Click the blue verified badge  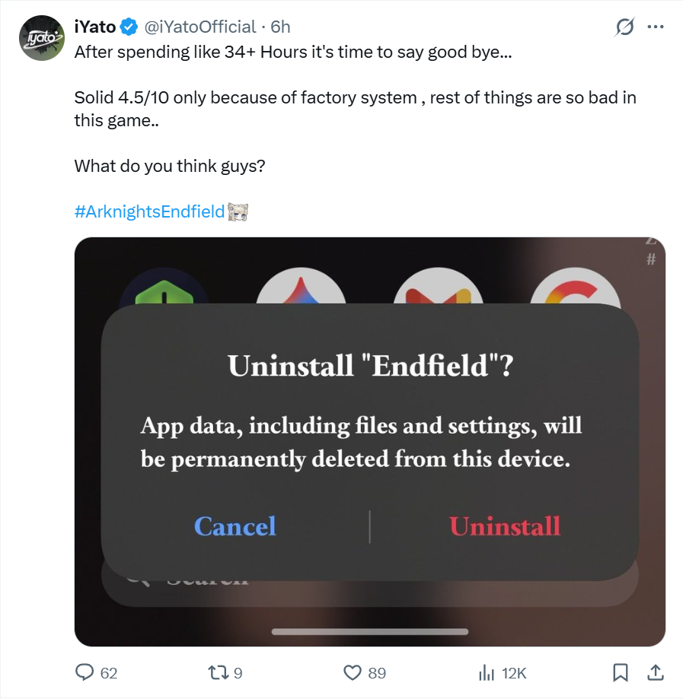click(x=129, y=27)
